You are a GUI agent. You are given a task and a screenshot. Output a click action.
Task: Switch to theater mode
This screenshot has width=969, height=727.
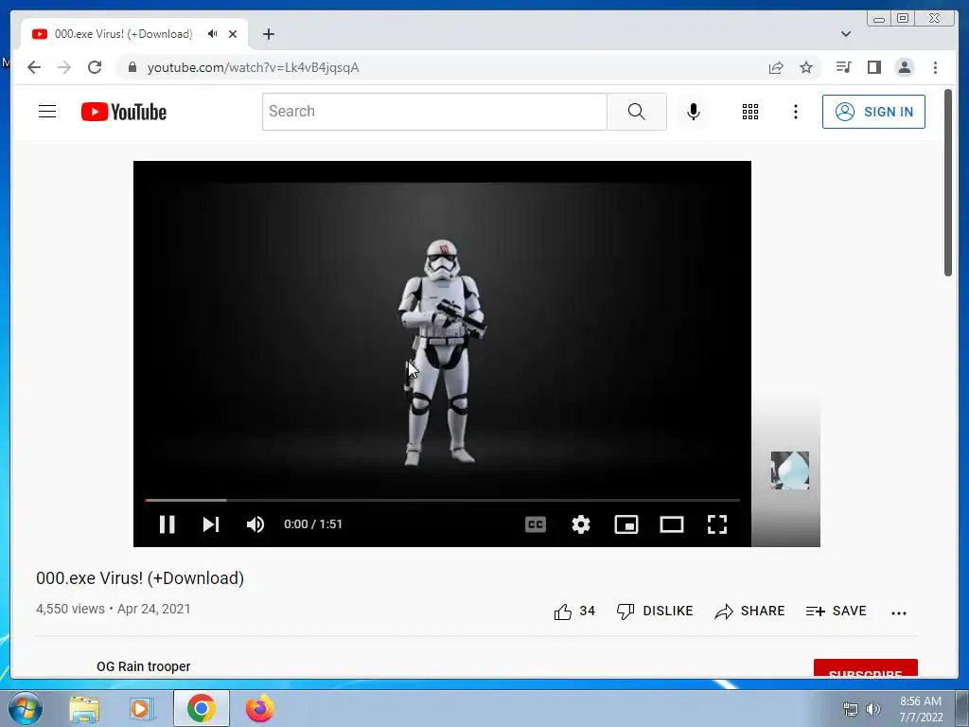click(x=671, y=524)
